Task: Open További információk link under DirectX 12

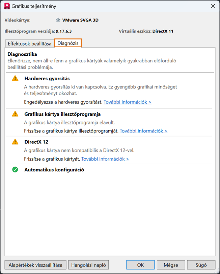Action: (105, 159)
